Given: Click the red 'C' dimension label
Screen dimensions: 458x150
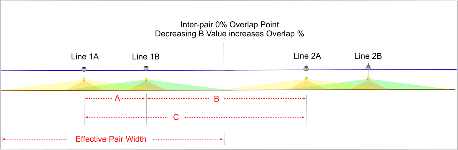Looking at the screenshot, I should (176, 117).
